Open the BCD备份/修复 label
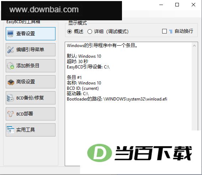 pyautogui.click(x=30, y=98)
